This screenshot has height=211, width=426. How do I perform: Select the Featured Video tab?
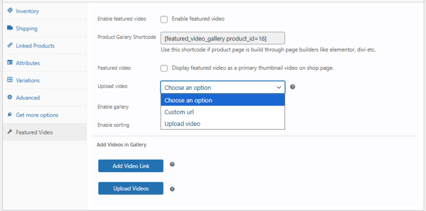[x=45, y=132]
